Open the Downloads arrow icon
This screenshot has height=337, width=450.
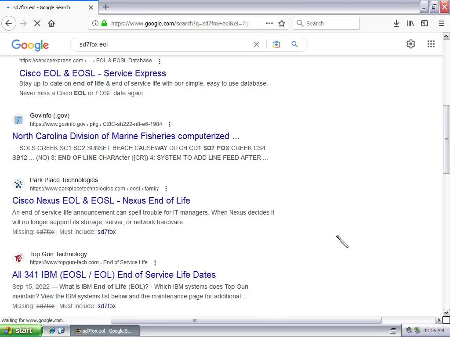click(x=396, y=23)
